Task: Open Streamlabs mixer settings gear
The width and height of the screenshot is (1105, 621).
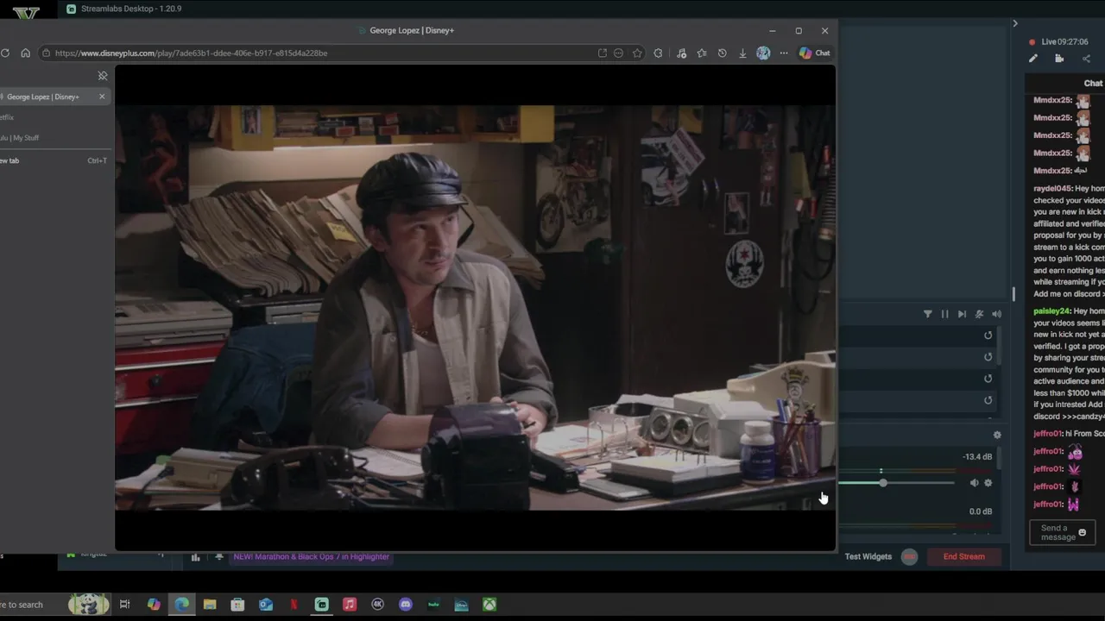Action: (x=997, y=435)
